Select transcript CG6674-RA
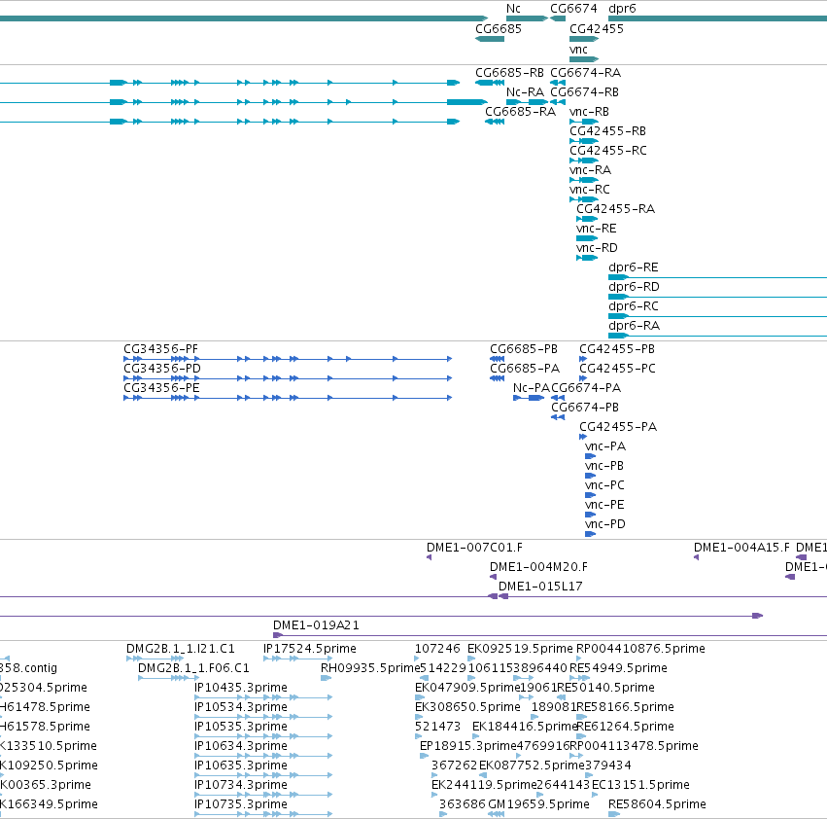The image size is (827, 819). pyautogui.click(x=585, y=72)
